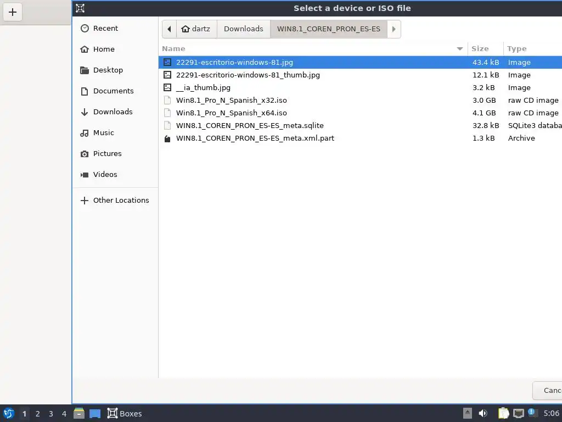This screenshot has width=562, height=422.
Task: Click the 5:06 clock in the tray
Action: (x=551, y=413)
